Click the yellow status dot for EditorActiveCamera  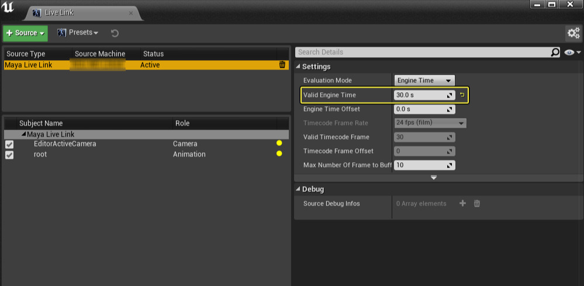point(279,143)
